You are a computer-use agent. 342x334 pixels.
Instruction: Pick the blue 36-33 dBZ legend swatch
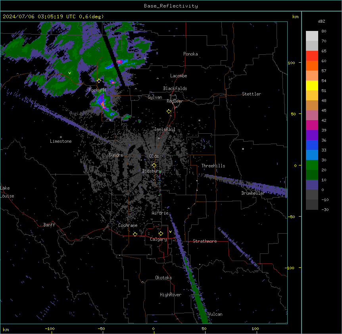coord(312,145)
